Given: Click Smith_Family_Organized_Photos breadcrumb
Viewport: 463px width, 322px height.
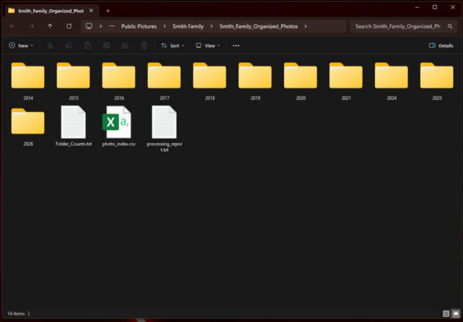Looking at the screenshot, I should (259, 26).
